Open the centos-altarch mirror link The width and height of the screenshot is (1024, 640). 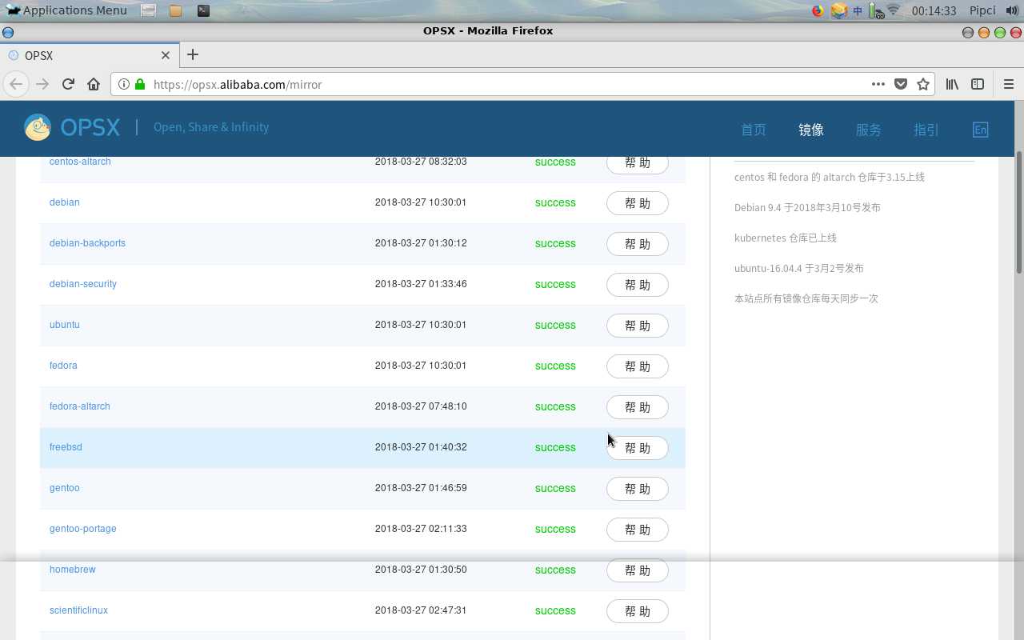point(80,162)
